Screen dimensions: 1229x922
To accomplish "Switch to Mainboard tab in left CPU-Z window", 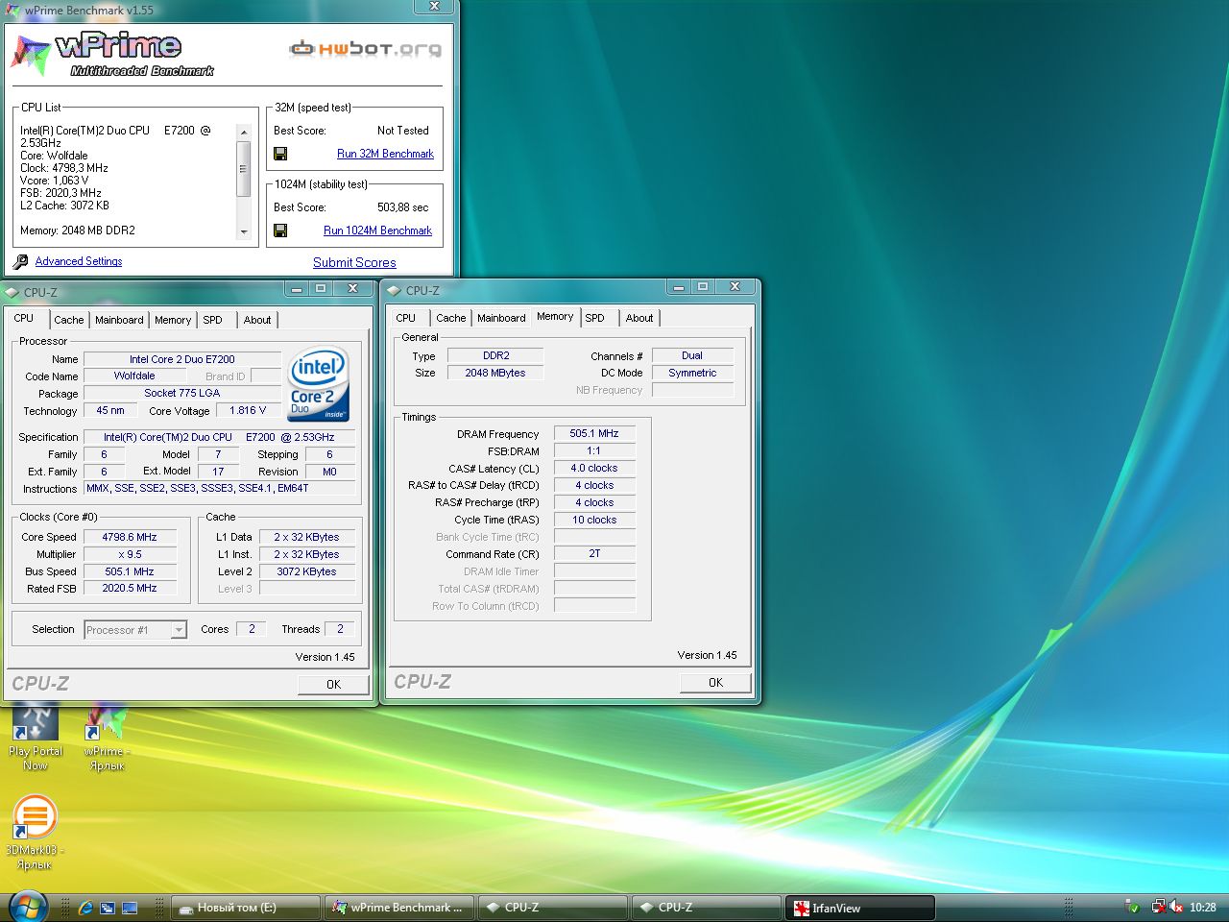I will (119, 320).
